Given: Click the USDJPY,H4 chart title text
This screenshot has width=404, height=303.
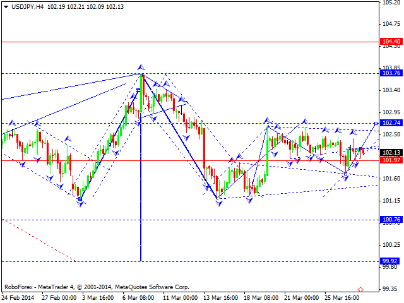Looking at the screenshot, I should pyautogui.click(x=25, y=6).
